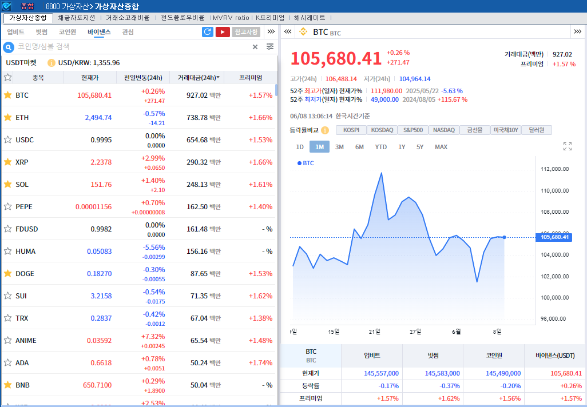Viewport: 587px width, 407px height.
Task: Switch to the 업비트 exchange tab
Action: [x=15, y=32]
